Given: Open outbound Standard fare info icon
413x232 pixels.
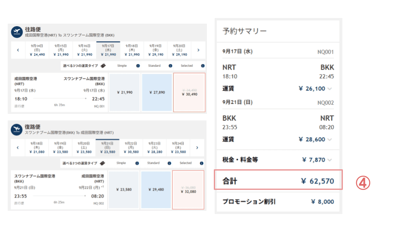Looking at the screenshot, I should (x=170, y=66).
